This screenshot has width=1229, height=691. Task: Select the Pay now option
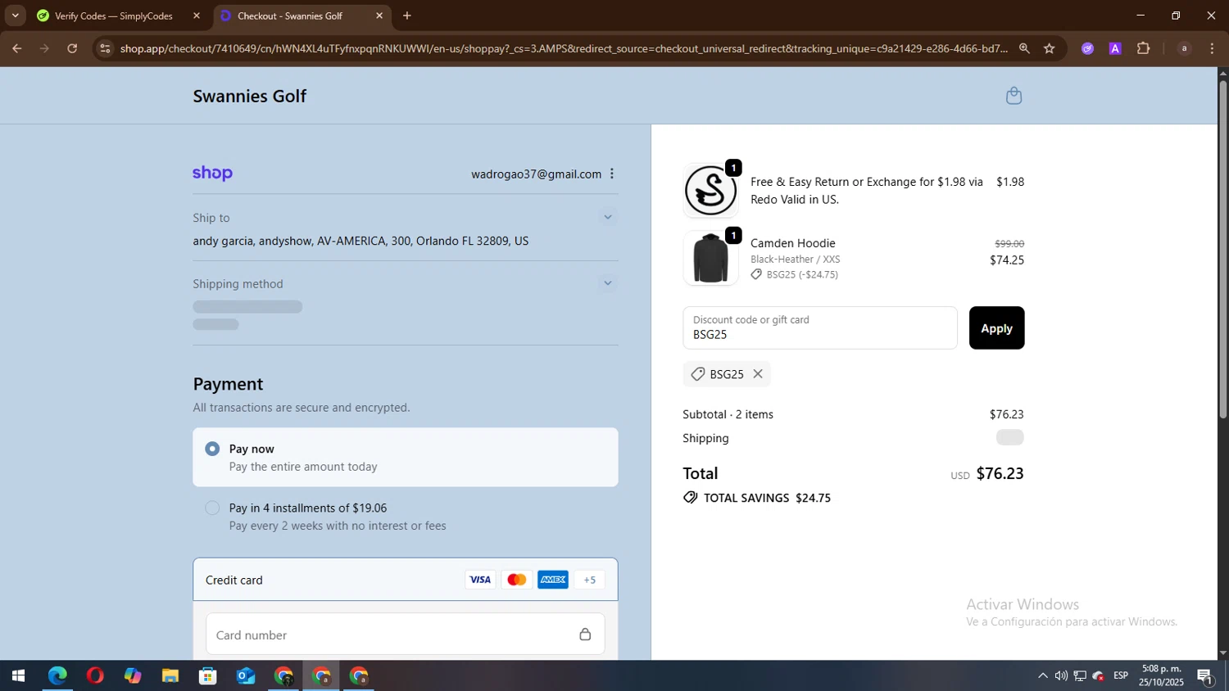(406, 457)
